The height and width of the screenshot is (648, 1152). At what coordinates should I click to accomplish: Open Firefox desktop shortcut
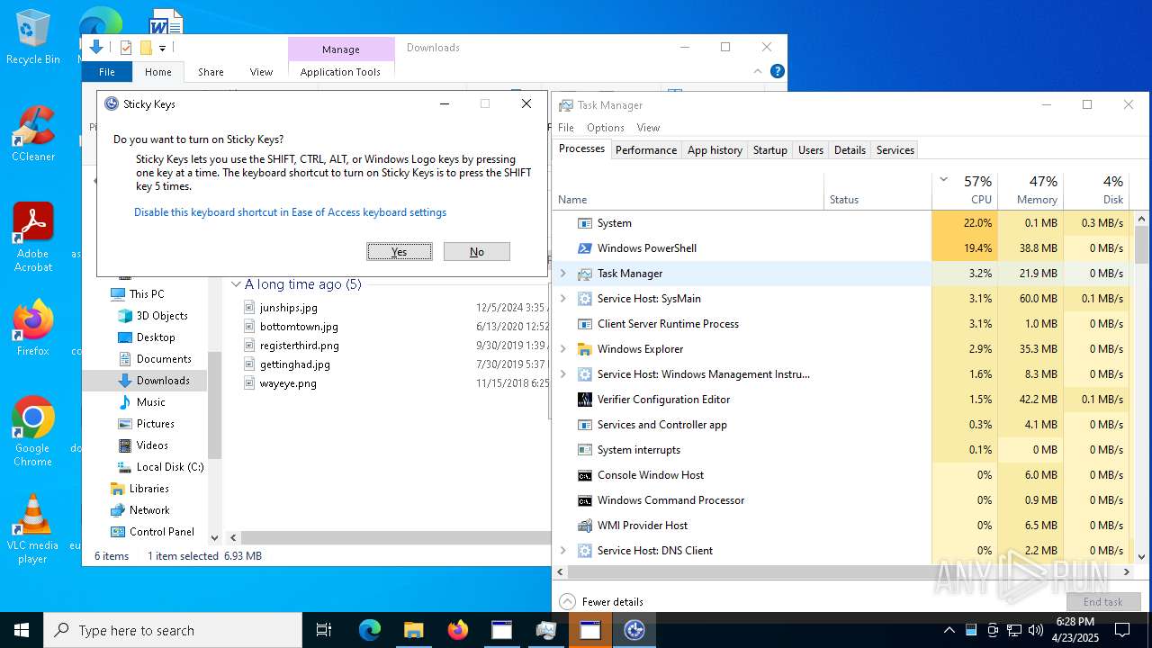[x=33, y=328]
